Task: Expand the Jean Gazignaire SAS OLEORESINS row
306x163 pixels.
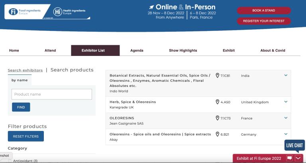Action: click(x=286, y=118)
